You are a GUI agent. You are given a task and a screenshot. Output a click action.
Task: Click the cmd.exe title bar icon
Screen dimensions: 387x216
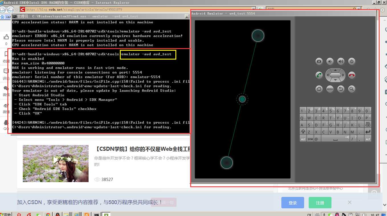click(15, 16)
